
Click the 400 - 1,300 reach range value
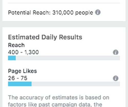coord(24,52)
